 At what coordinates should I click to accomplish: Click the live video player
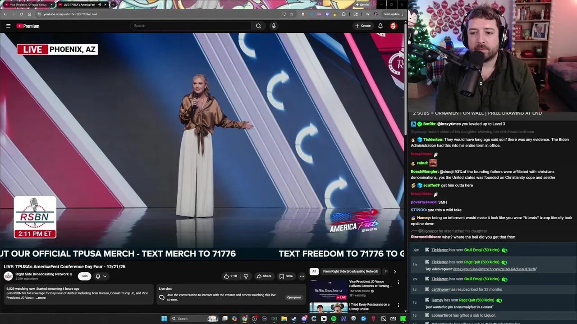click(202, 147)
